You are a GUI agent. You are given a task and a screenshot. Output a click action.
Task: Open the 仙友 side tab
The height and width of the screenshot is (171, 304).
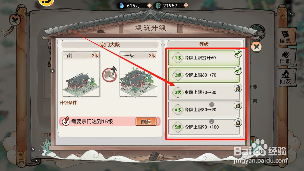[285, 77]
